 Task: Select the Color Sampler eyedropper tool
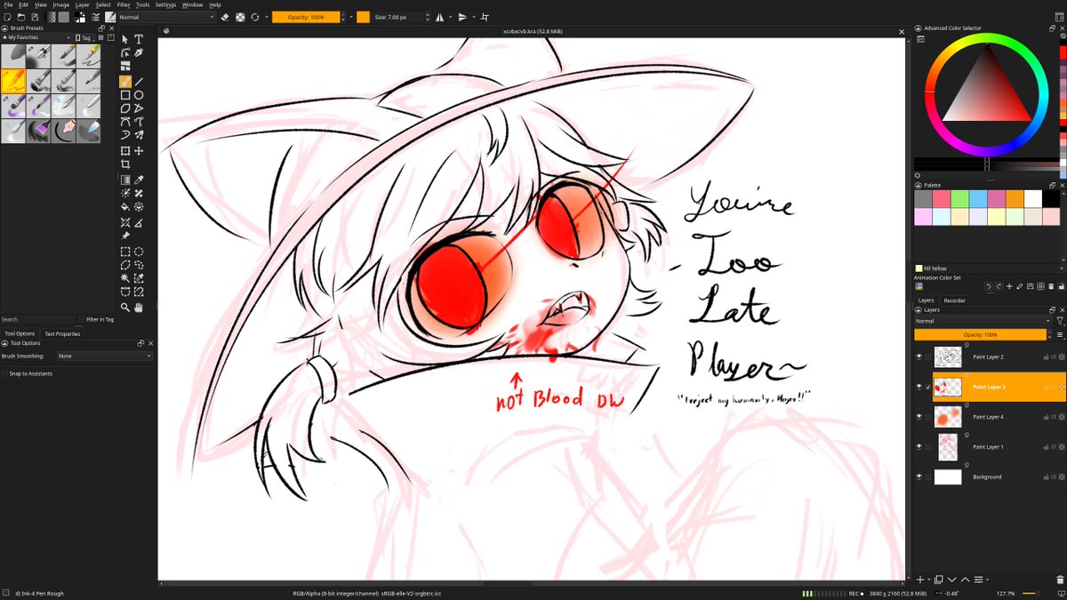pos(140,180)
